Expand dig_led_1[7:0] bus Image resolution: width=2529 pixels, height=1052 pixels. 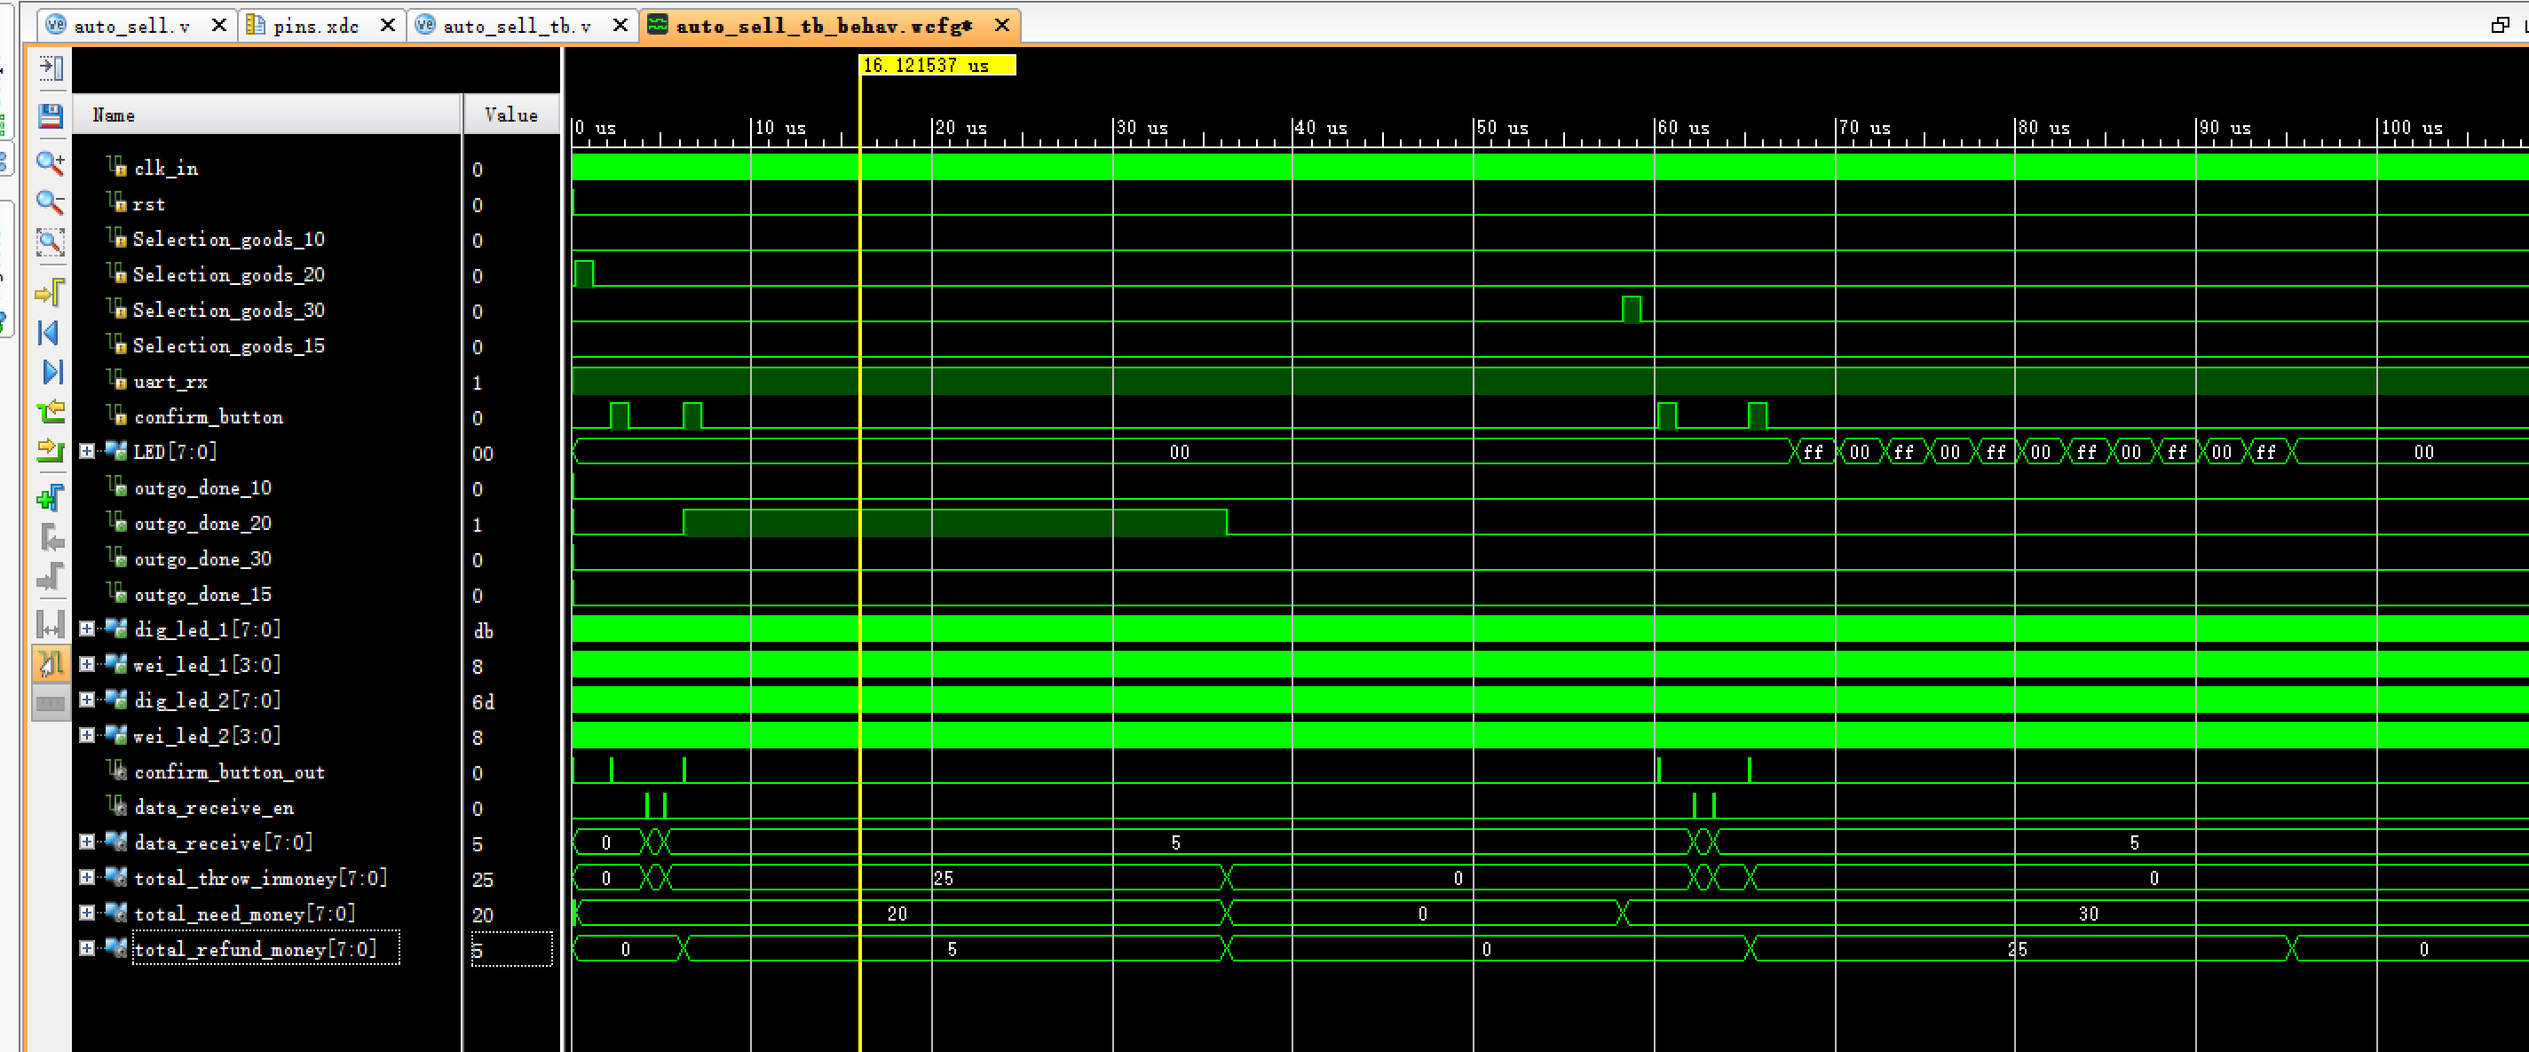pyautogui.click(x=87, y=629)
